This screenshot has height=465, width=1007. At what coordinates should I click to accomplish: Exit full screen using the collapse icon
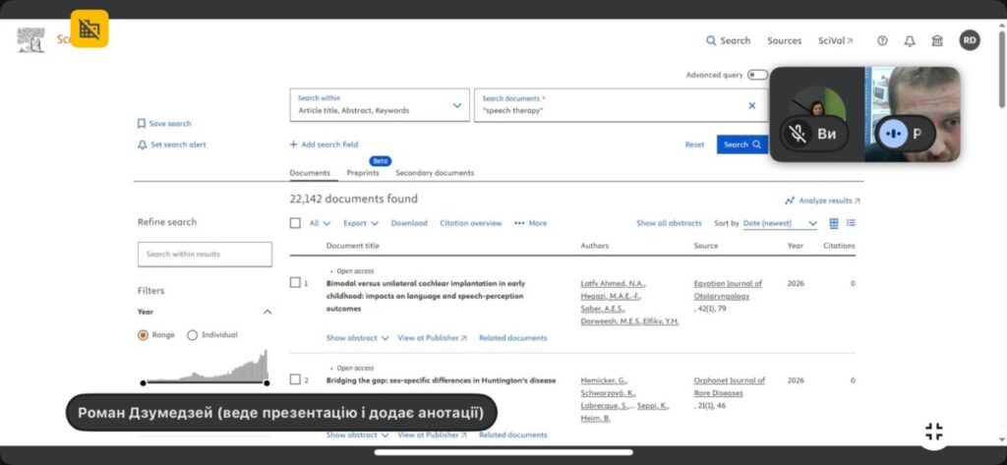pyautogui.click(x=934, y=432)
